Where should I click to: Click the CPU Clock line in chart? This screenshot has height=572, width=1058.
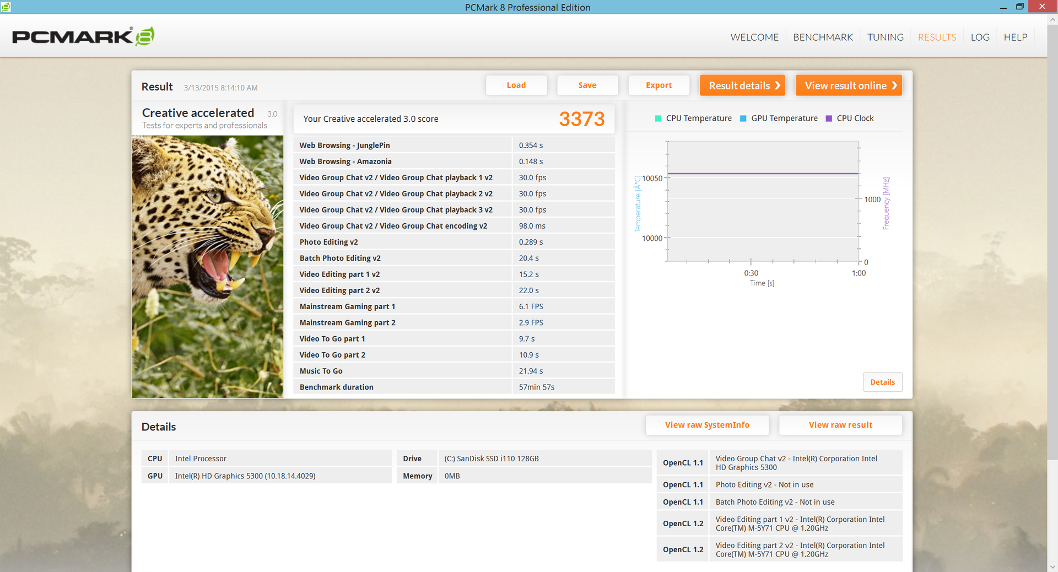[763, 174]
